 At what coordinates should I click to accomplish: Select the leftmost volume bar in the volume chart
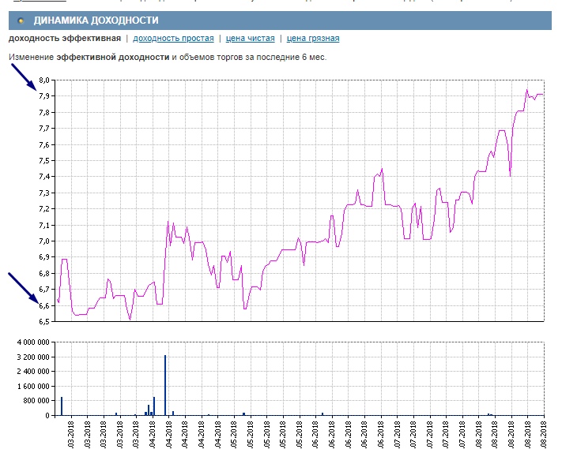[62, 406]
